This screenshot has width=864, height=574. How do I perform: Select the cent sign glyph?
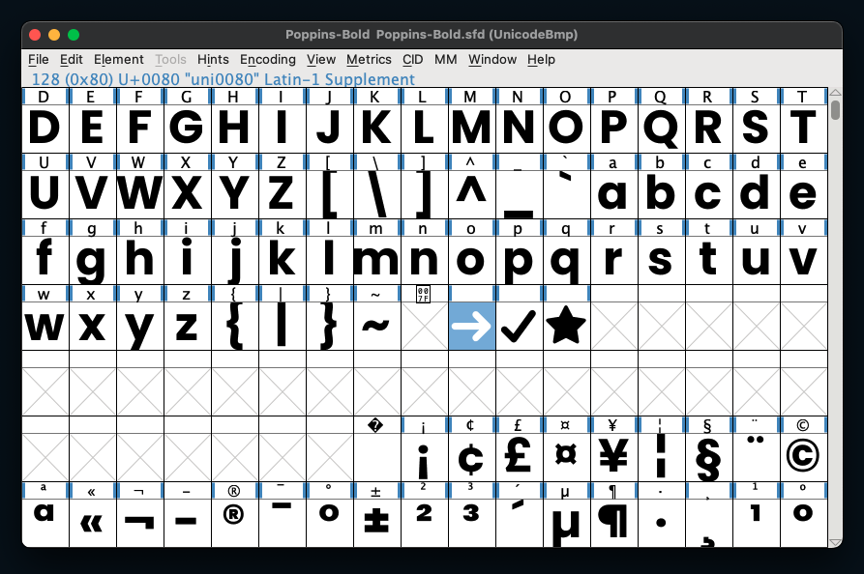(x=472, y=457)
